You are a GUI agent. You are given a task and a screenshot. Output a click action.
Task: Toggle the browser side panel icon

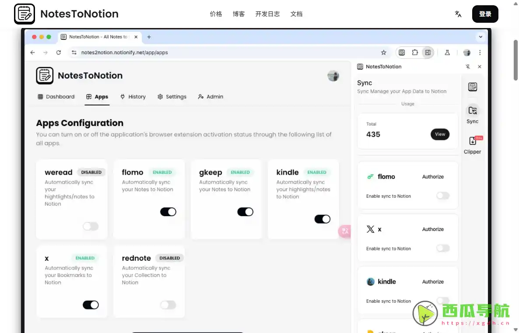point(428,53)
